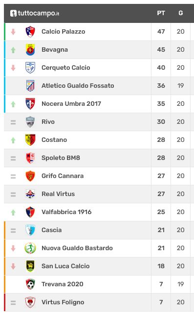
Task: Click San Luca Calcio's 18 points cell
Action: point(161,266)
